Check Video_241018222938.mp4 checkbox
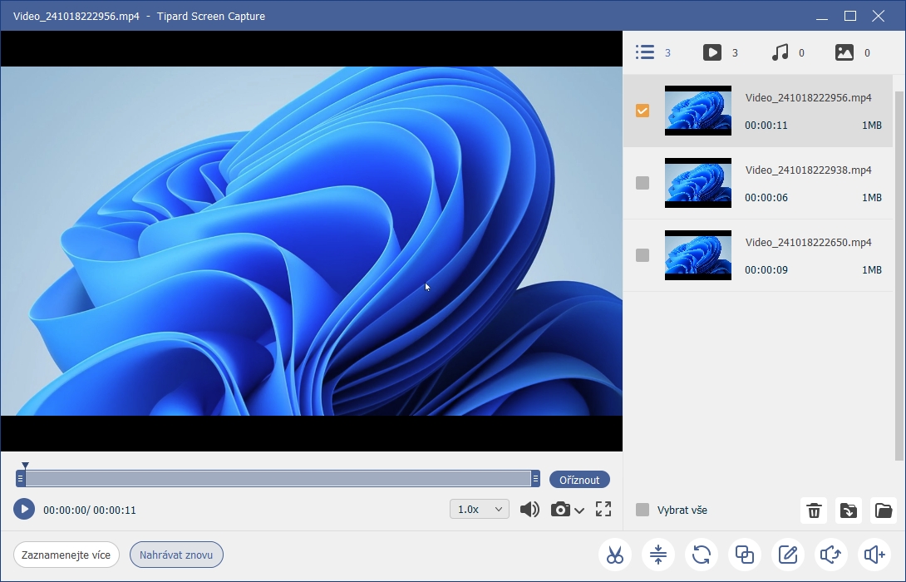Viewport: 906px width, 582px height. [x=643, y=183]
